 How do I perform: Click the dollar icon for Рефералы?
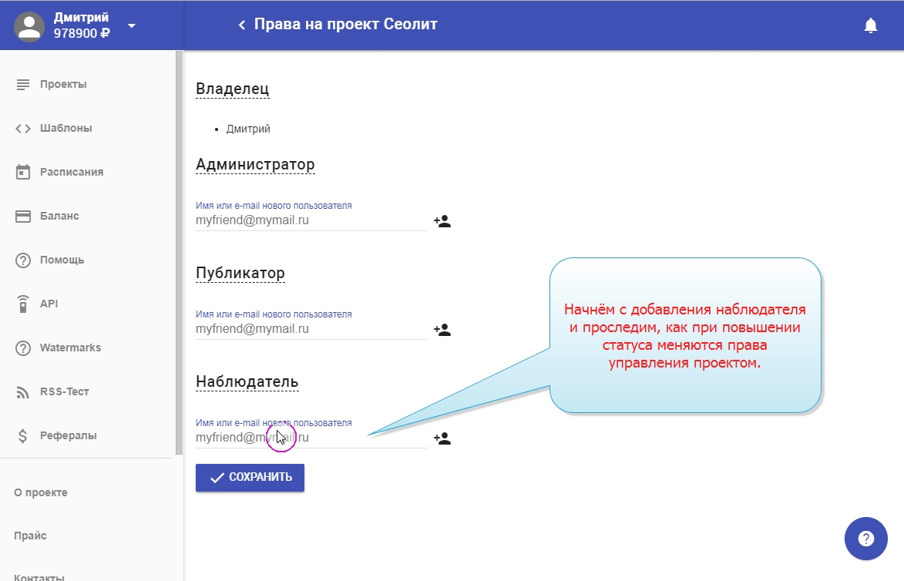tap(23, 435)
